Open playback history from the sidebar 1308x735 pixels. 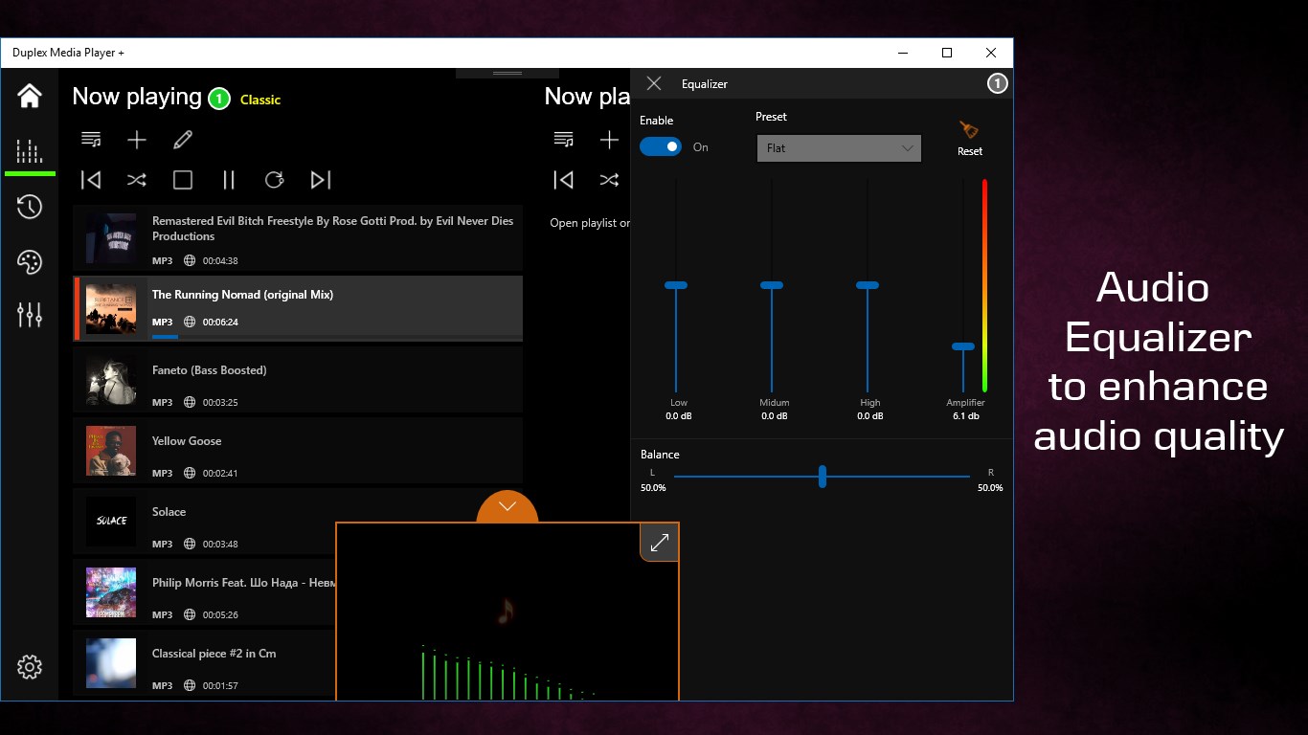point(30,207)
